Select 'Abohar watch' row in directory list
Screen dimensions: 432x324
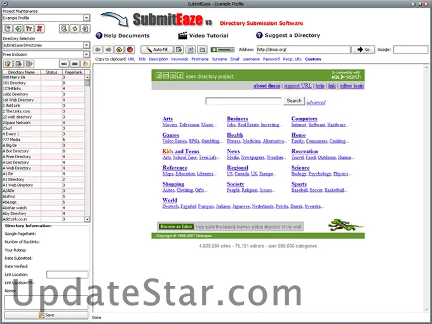[x=44, y=208]
